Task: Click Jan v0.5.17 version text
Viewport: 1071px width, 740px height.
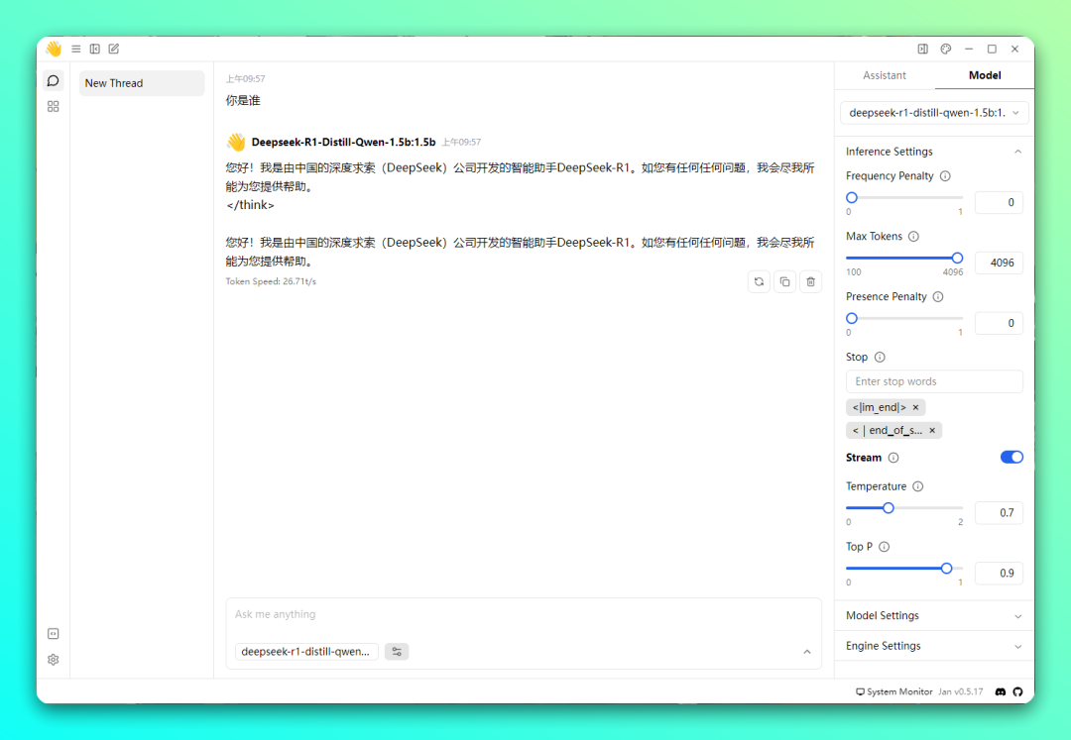Action: [960, 691]
